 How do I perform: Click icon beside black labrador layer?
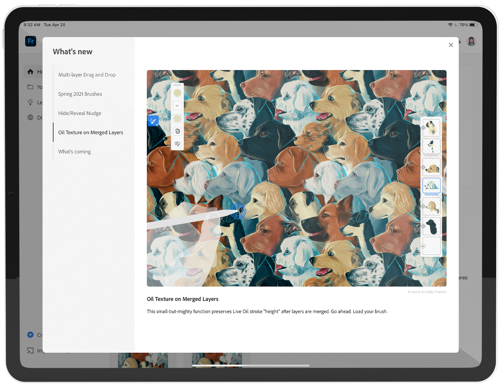(423, 226)
